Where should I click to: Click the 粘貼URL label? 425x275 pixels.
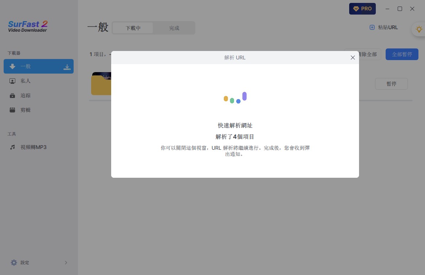coord(387,27)
